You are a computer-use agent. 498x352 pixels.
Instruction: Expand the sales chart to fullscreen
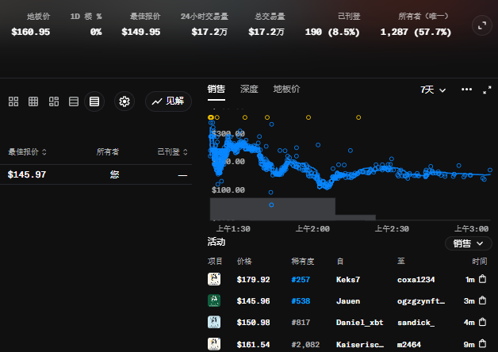click(487, 90)
